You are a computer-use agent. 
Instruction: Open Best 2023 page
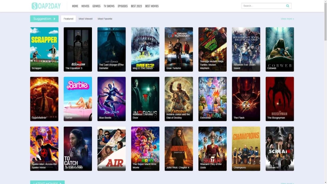[136, 6]
